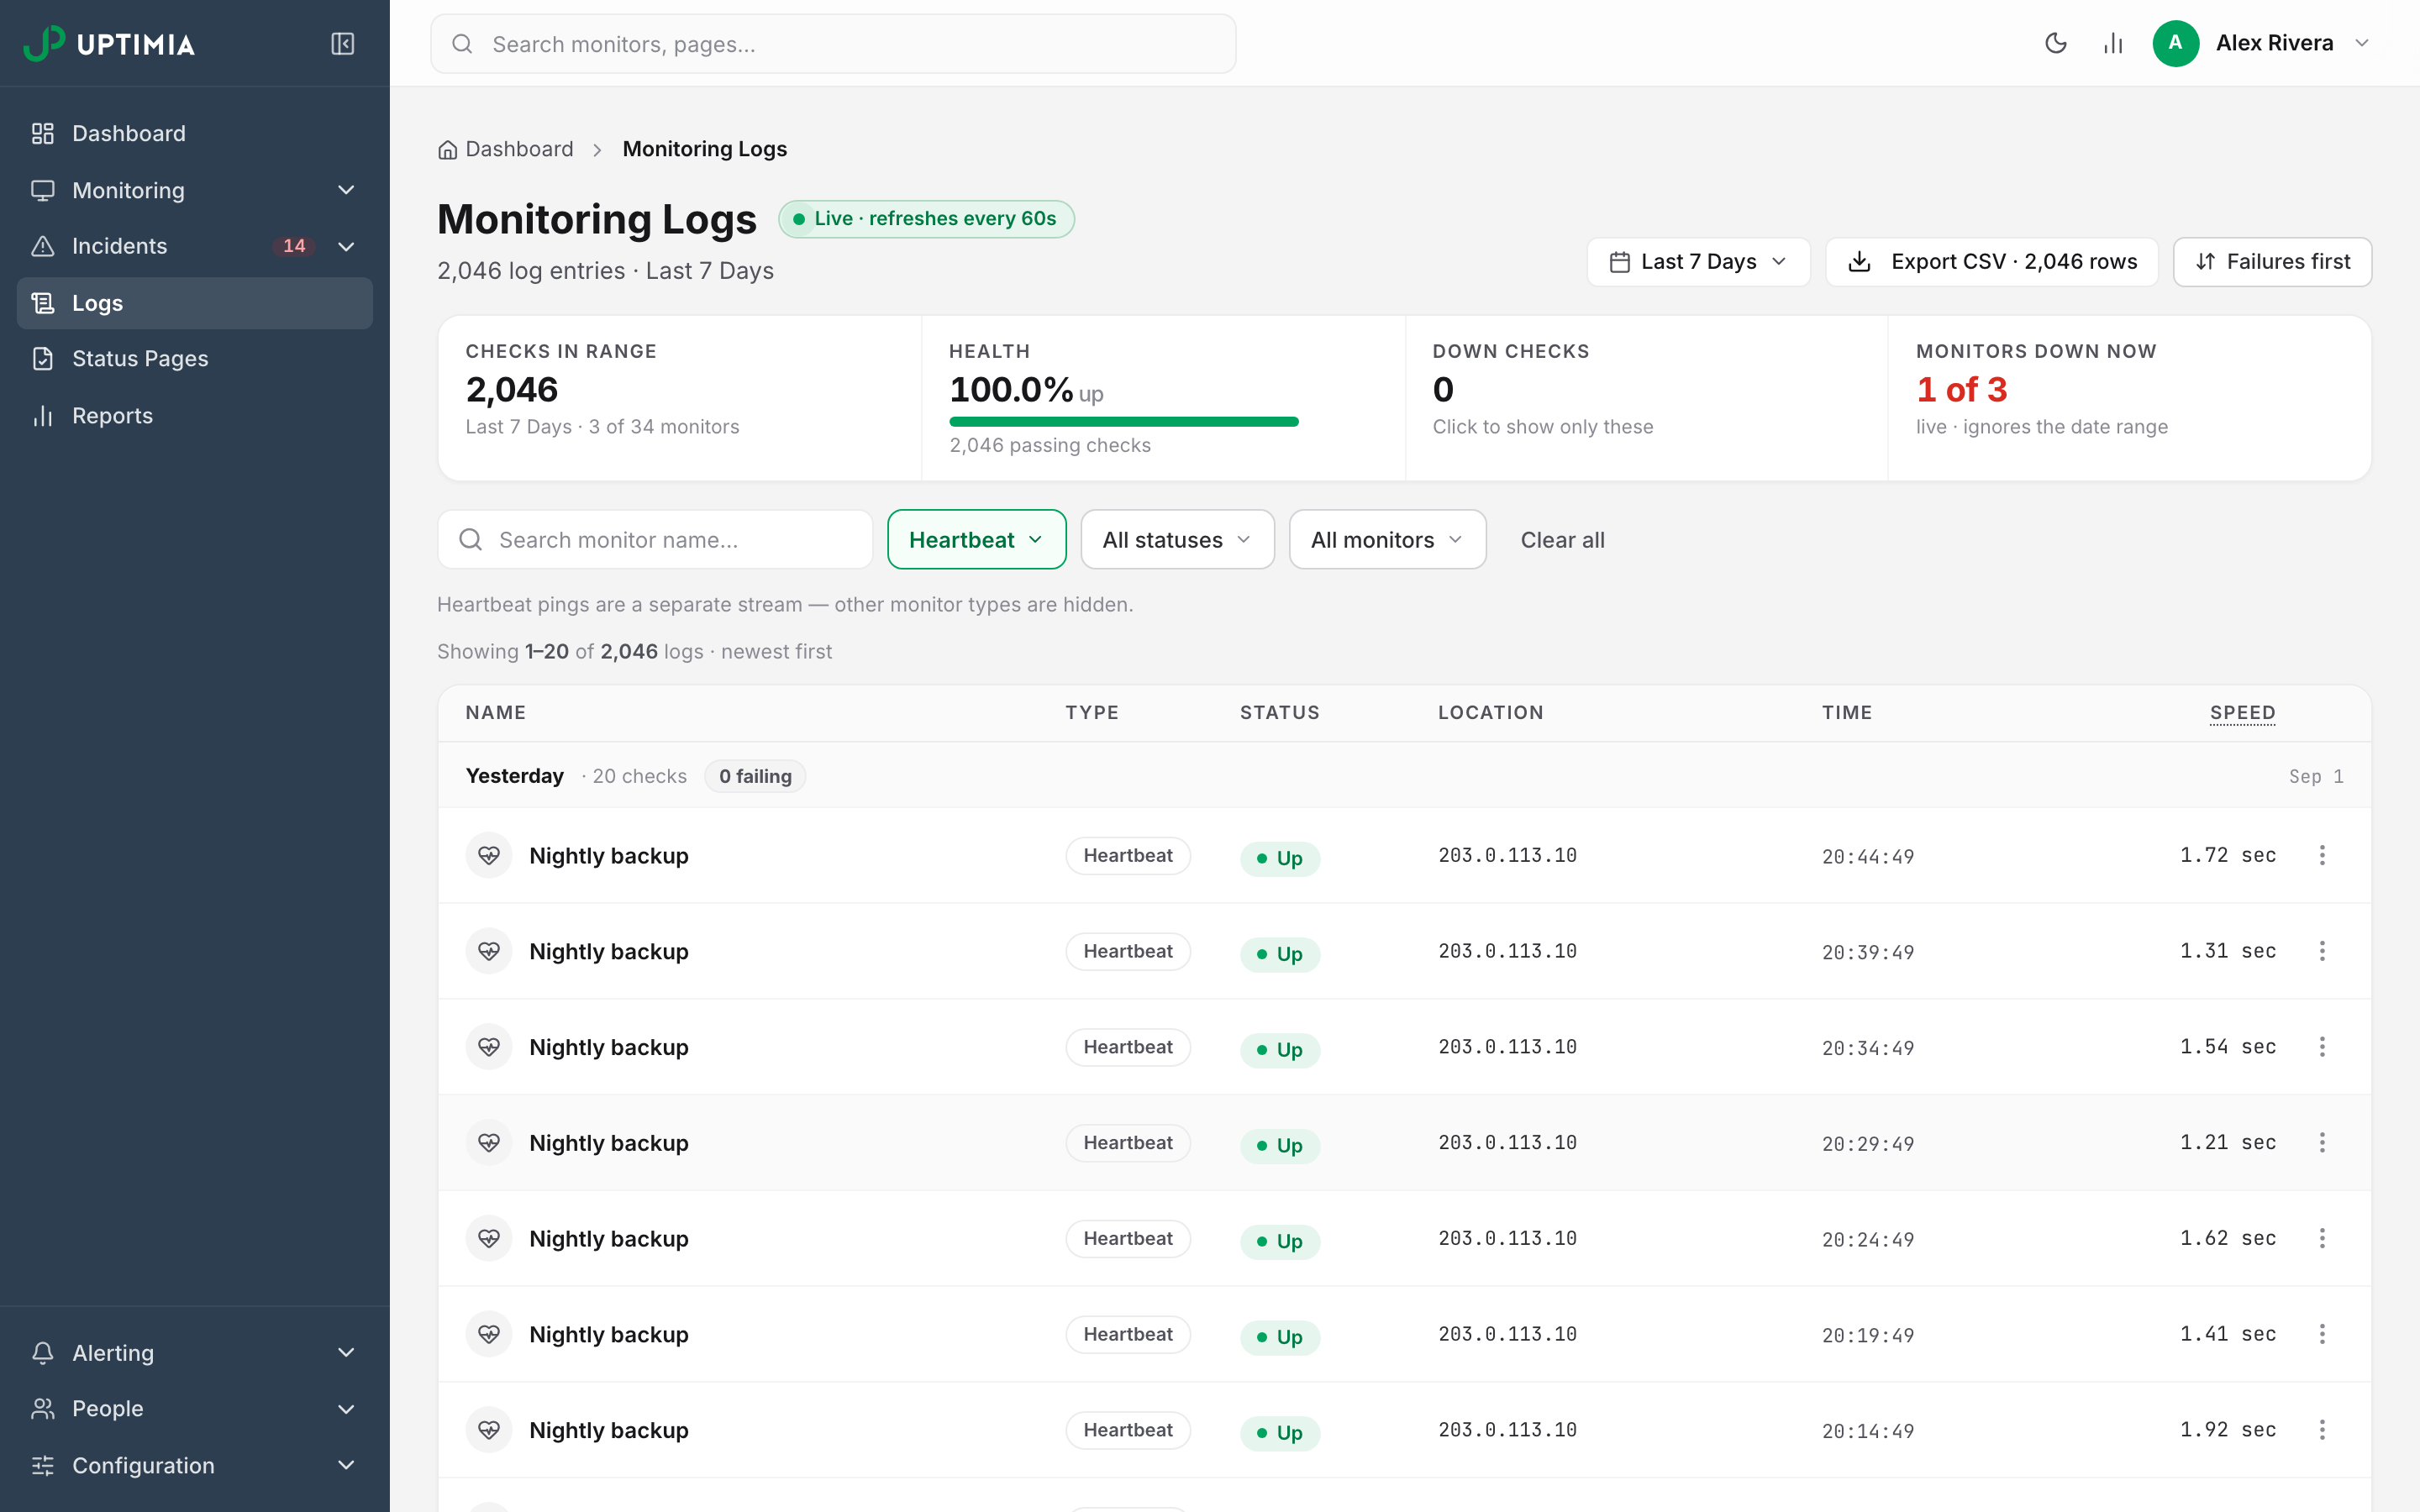Viewport: 2420px width, 1512px height.
Task: Open row actions for the 20:19:49 log
Action: (2322, 1334)
